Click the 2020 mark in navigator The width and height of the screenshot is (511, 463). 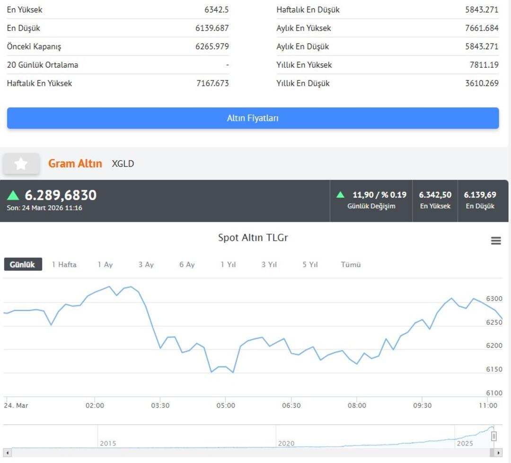click(x=286, y=443)
